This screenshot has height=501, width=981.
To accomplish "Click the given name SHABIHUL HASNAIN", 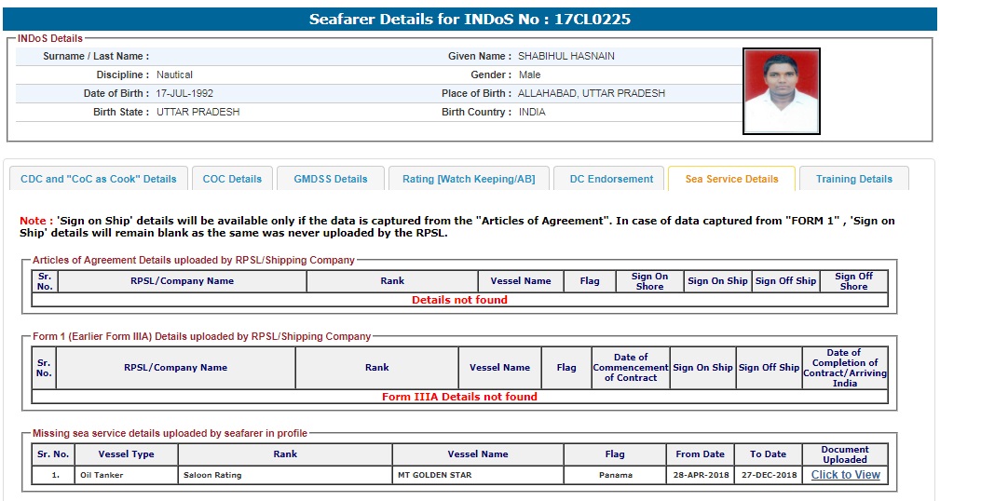I will pyautogui.click(x=565, y=56).
